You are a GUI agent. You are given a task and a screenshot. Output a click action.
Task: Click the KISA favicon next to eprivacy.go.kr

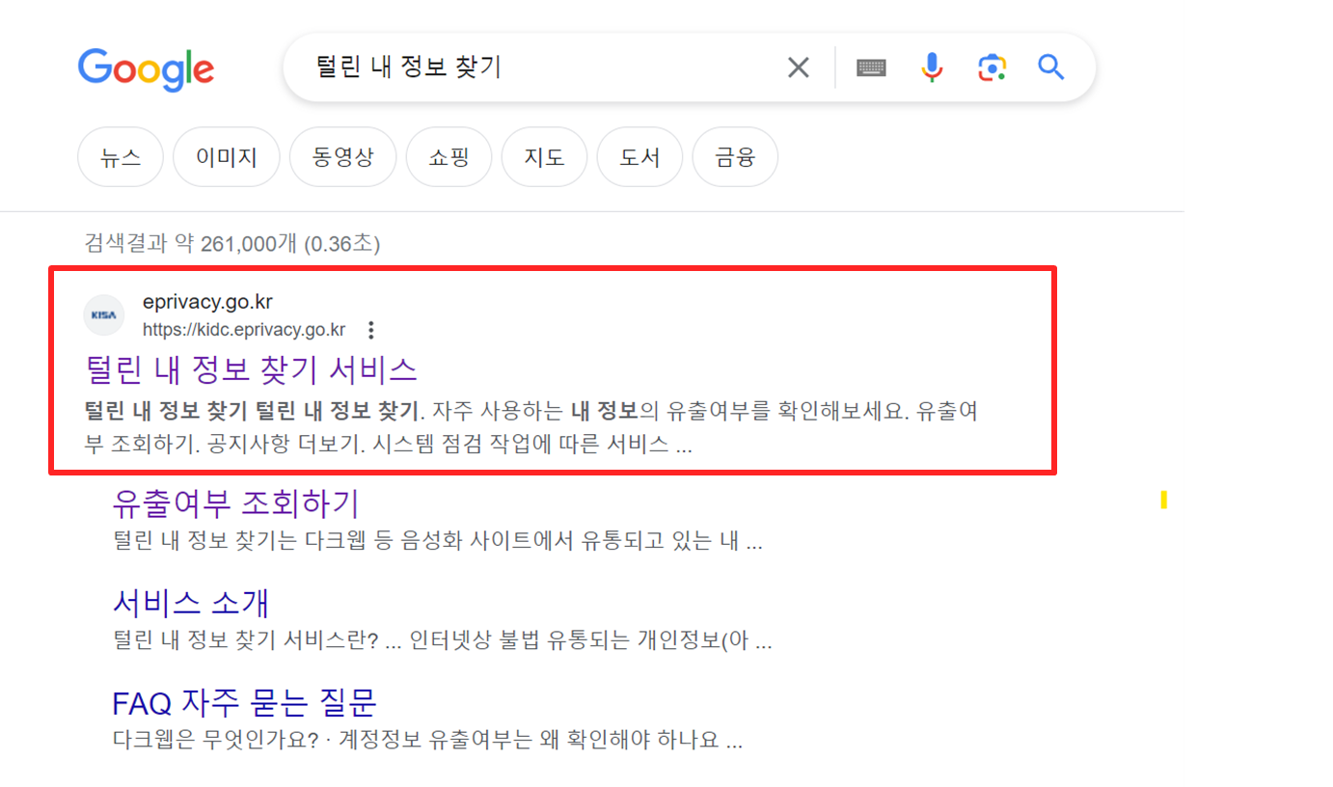[x=103, y=314]
